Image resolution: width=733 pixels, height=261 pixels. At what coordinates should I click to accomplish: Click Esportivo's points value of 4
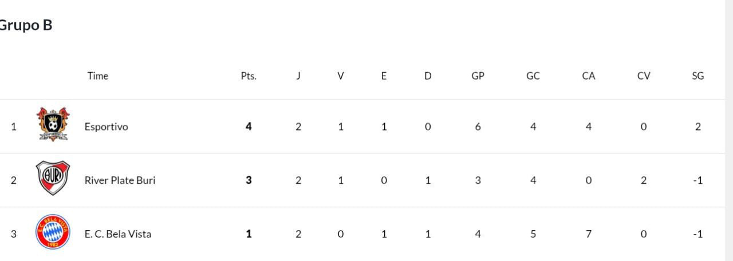coord(249,126)
